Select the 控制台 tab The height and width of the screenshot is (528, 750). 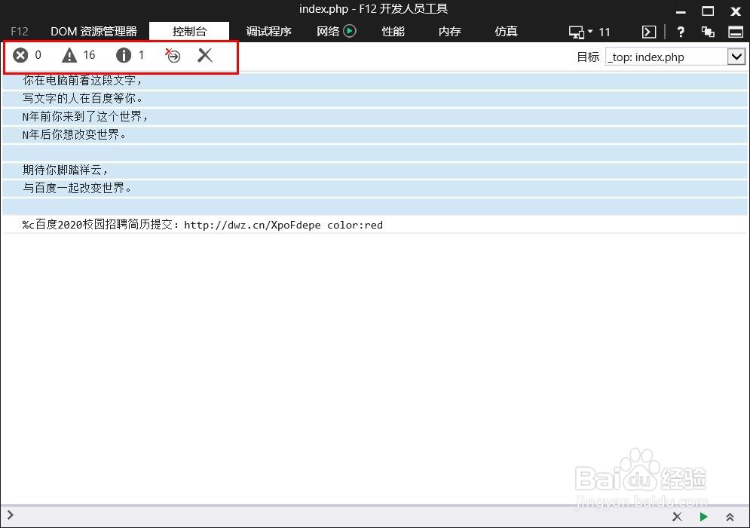pos(189,32)
